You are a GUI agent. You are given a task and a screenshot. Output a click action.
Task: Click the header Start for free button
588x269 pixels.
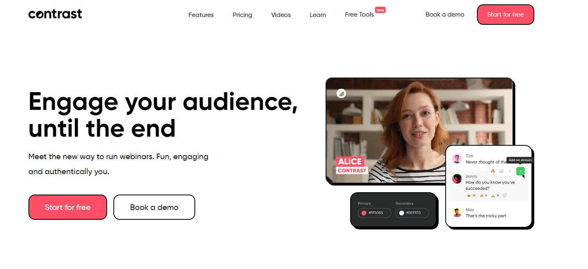505,15
